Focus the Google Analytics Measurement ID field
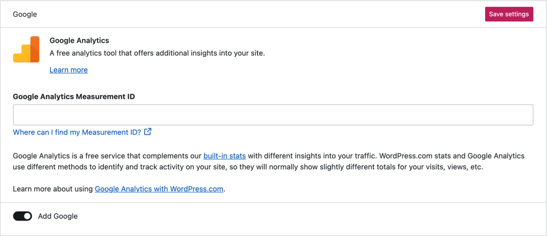547x236 pixels. 273,115
